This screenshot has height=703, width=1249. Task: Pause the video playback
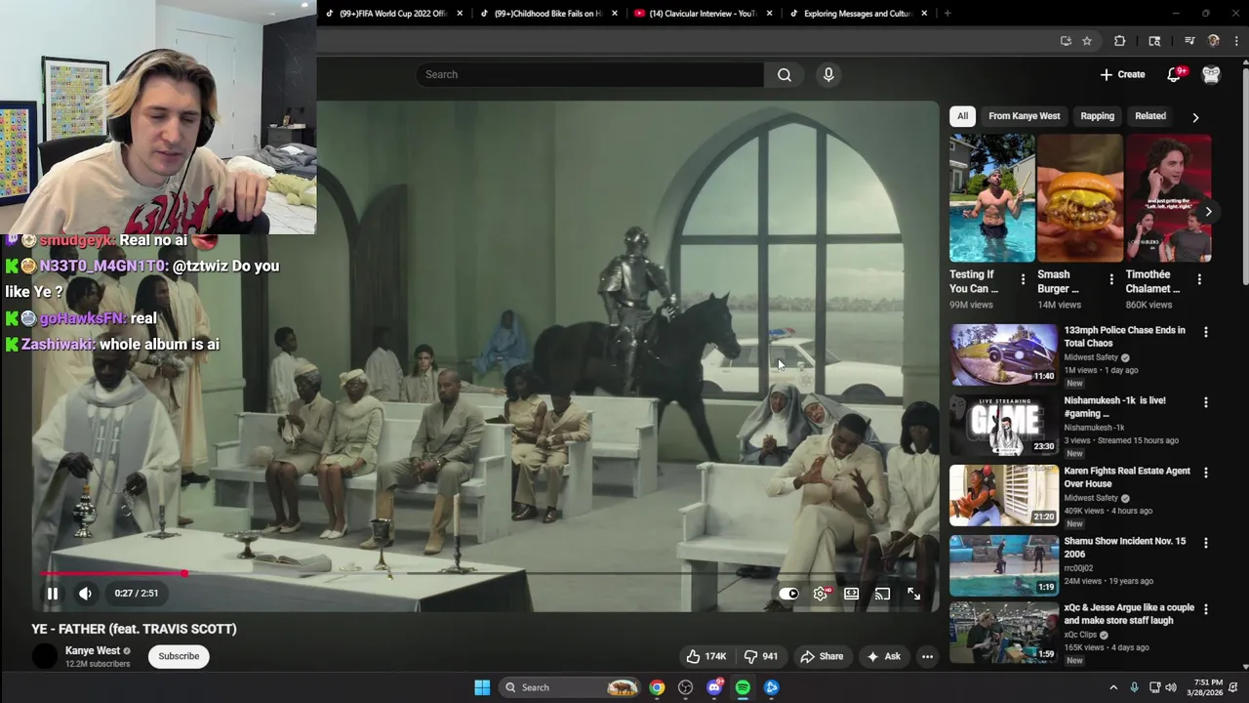(53, 593)
